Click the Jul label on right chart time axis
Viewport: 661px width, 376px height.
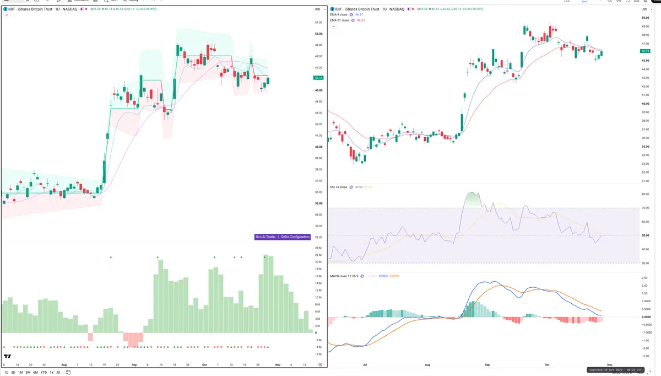[365, 365]
